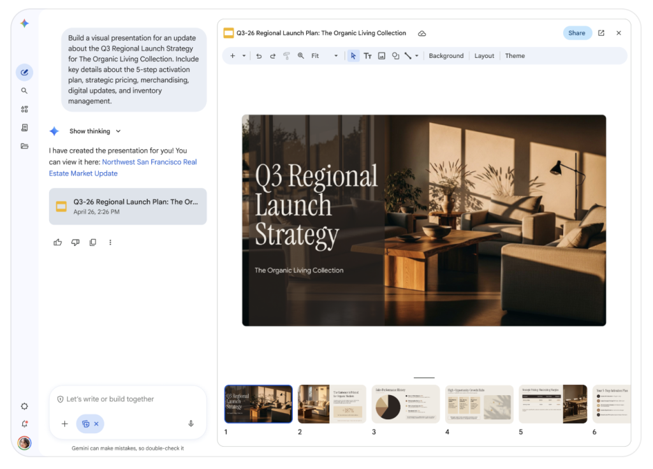653x469 pixels.
Task: Select slide 2 thumbnail
Action: tap(332, 404)
